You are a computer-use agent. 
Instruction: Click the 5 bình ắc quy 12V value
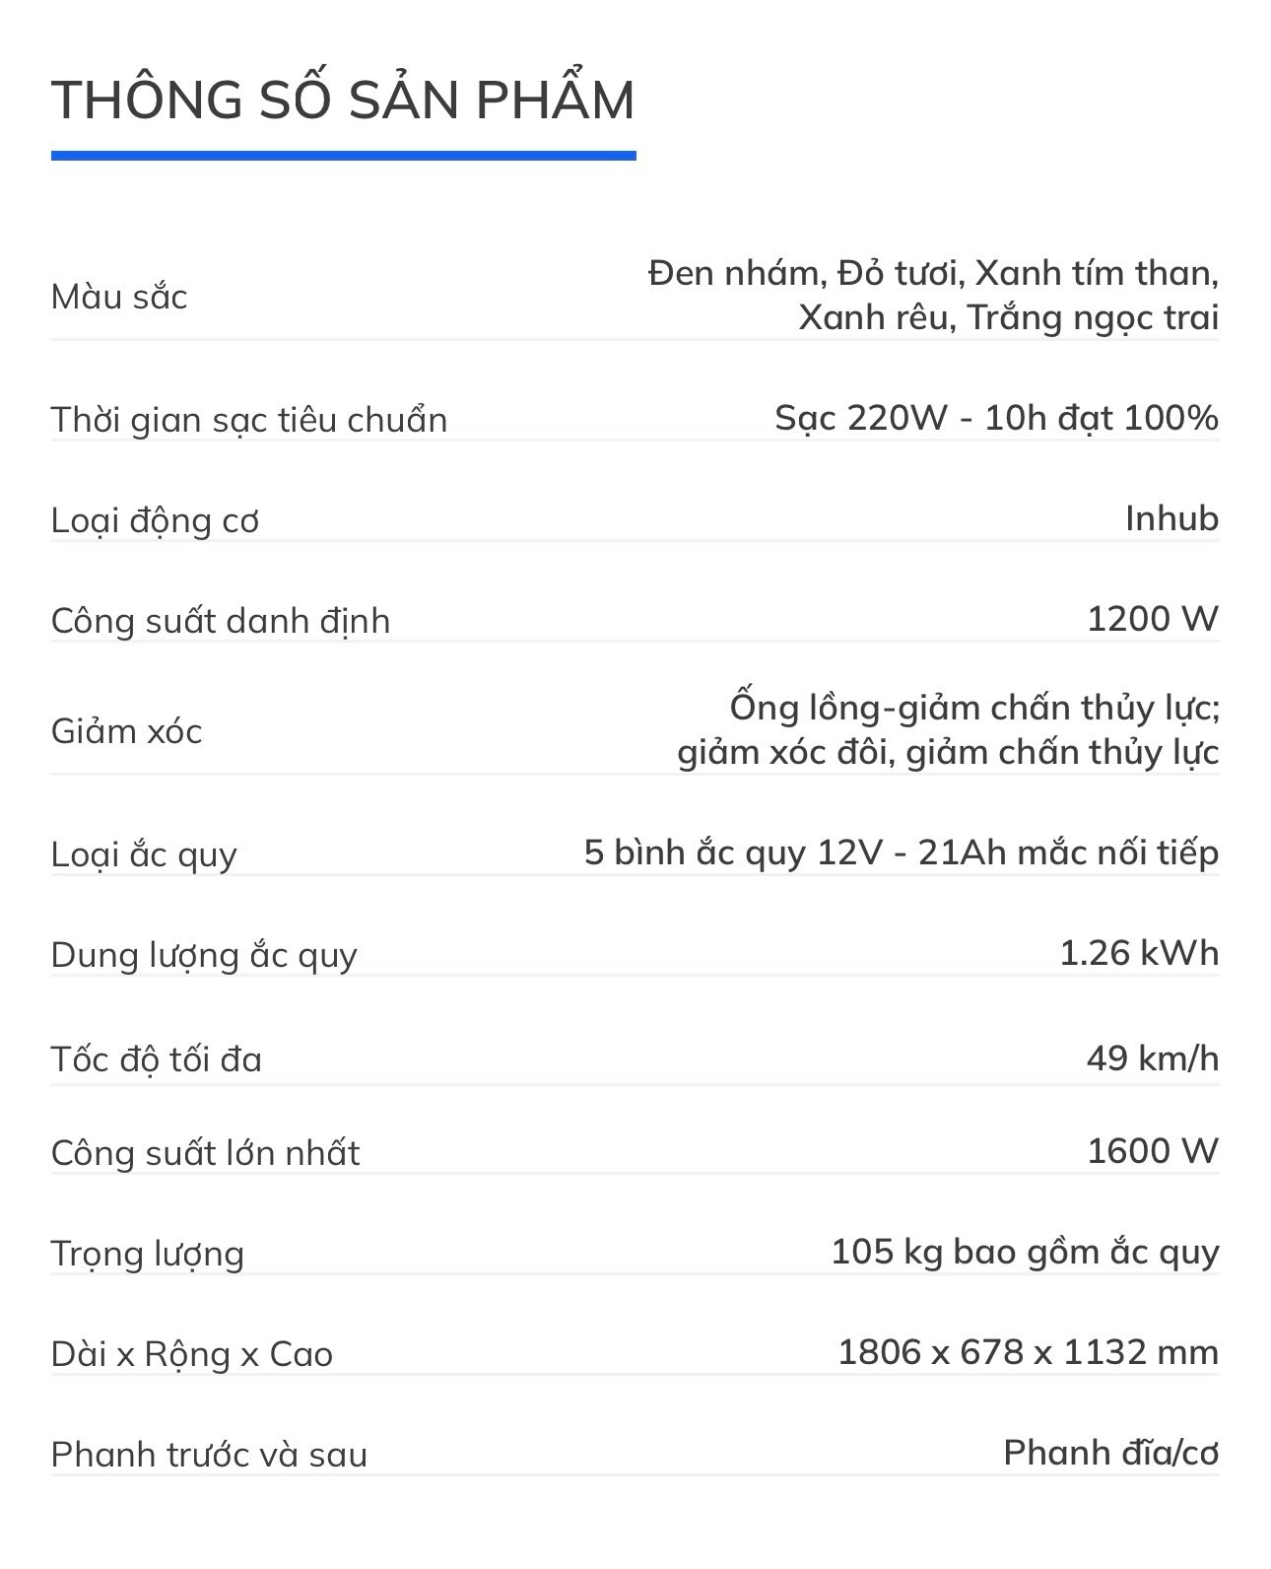tap(902, 853)
